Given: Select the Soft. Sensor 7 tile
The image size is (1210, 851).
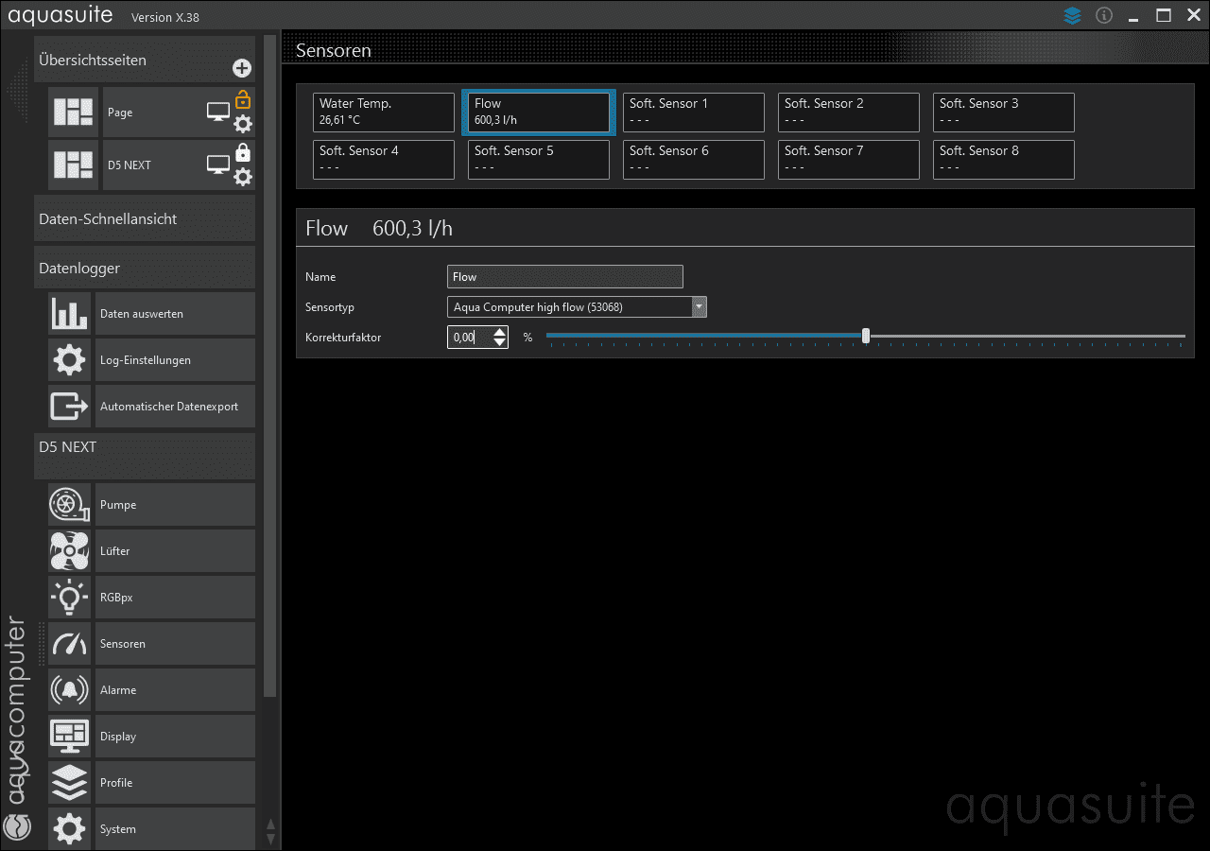Looking at the screenshot, I should pos(849,160).
